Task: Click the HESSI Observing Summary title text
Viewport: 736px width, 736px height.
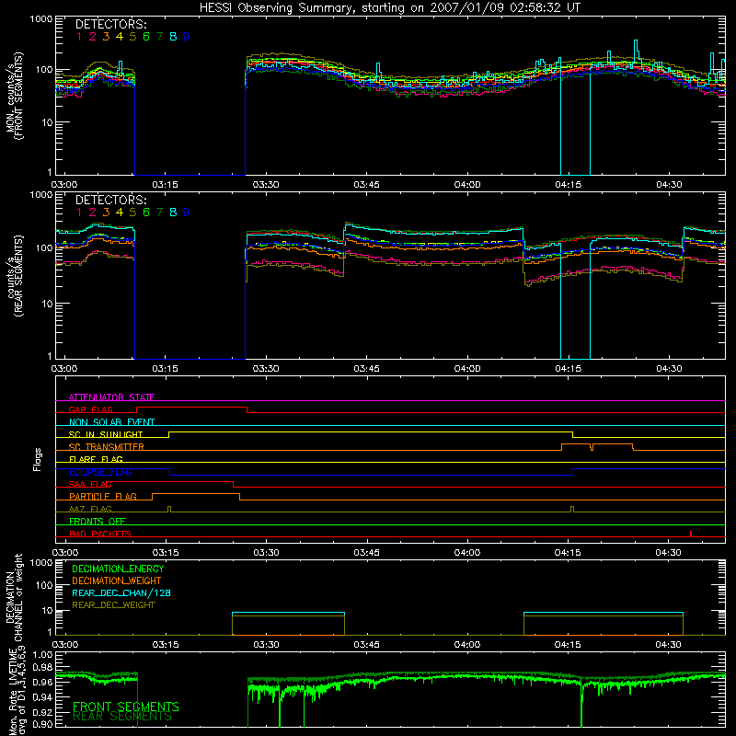Action: tap(389, 8)
